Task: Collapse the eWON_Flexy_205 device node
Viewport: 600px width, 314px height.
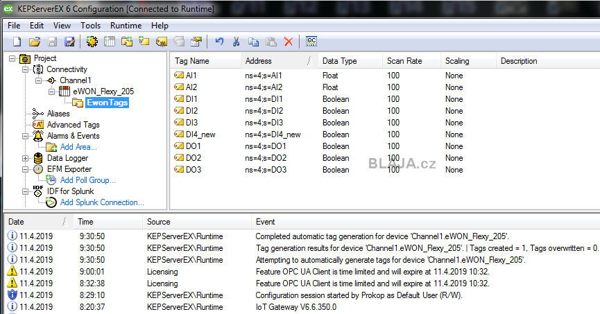Action: point(51,91)
